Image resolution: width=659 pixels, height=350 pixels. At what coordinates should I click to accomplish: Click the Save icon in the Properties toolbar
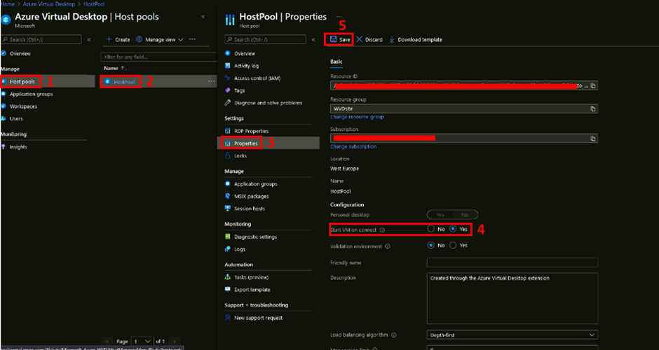(333, 39)
